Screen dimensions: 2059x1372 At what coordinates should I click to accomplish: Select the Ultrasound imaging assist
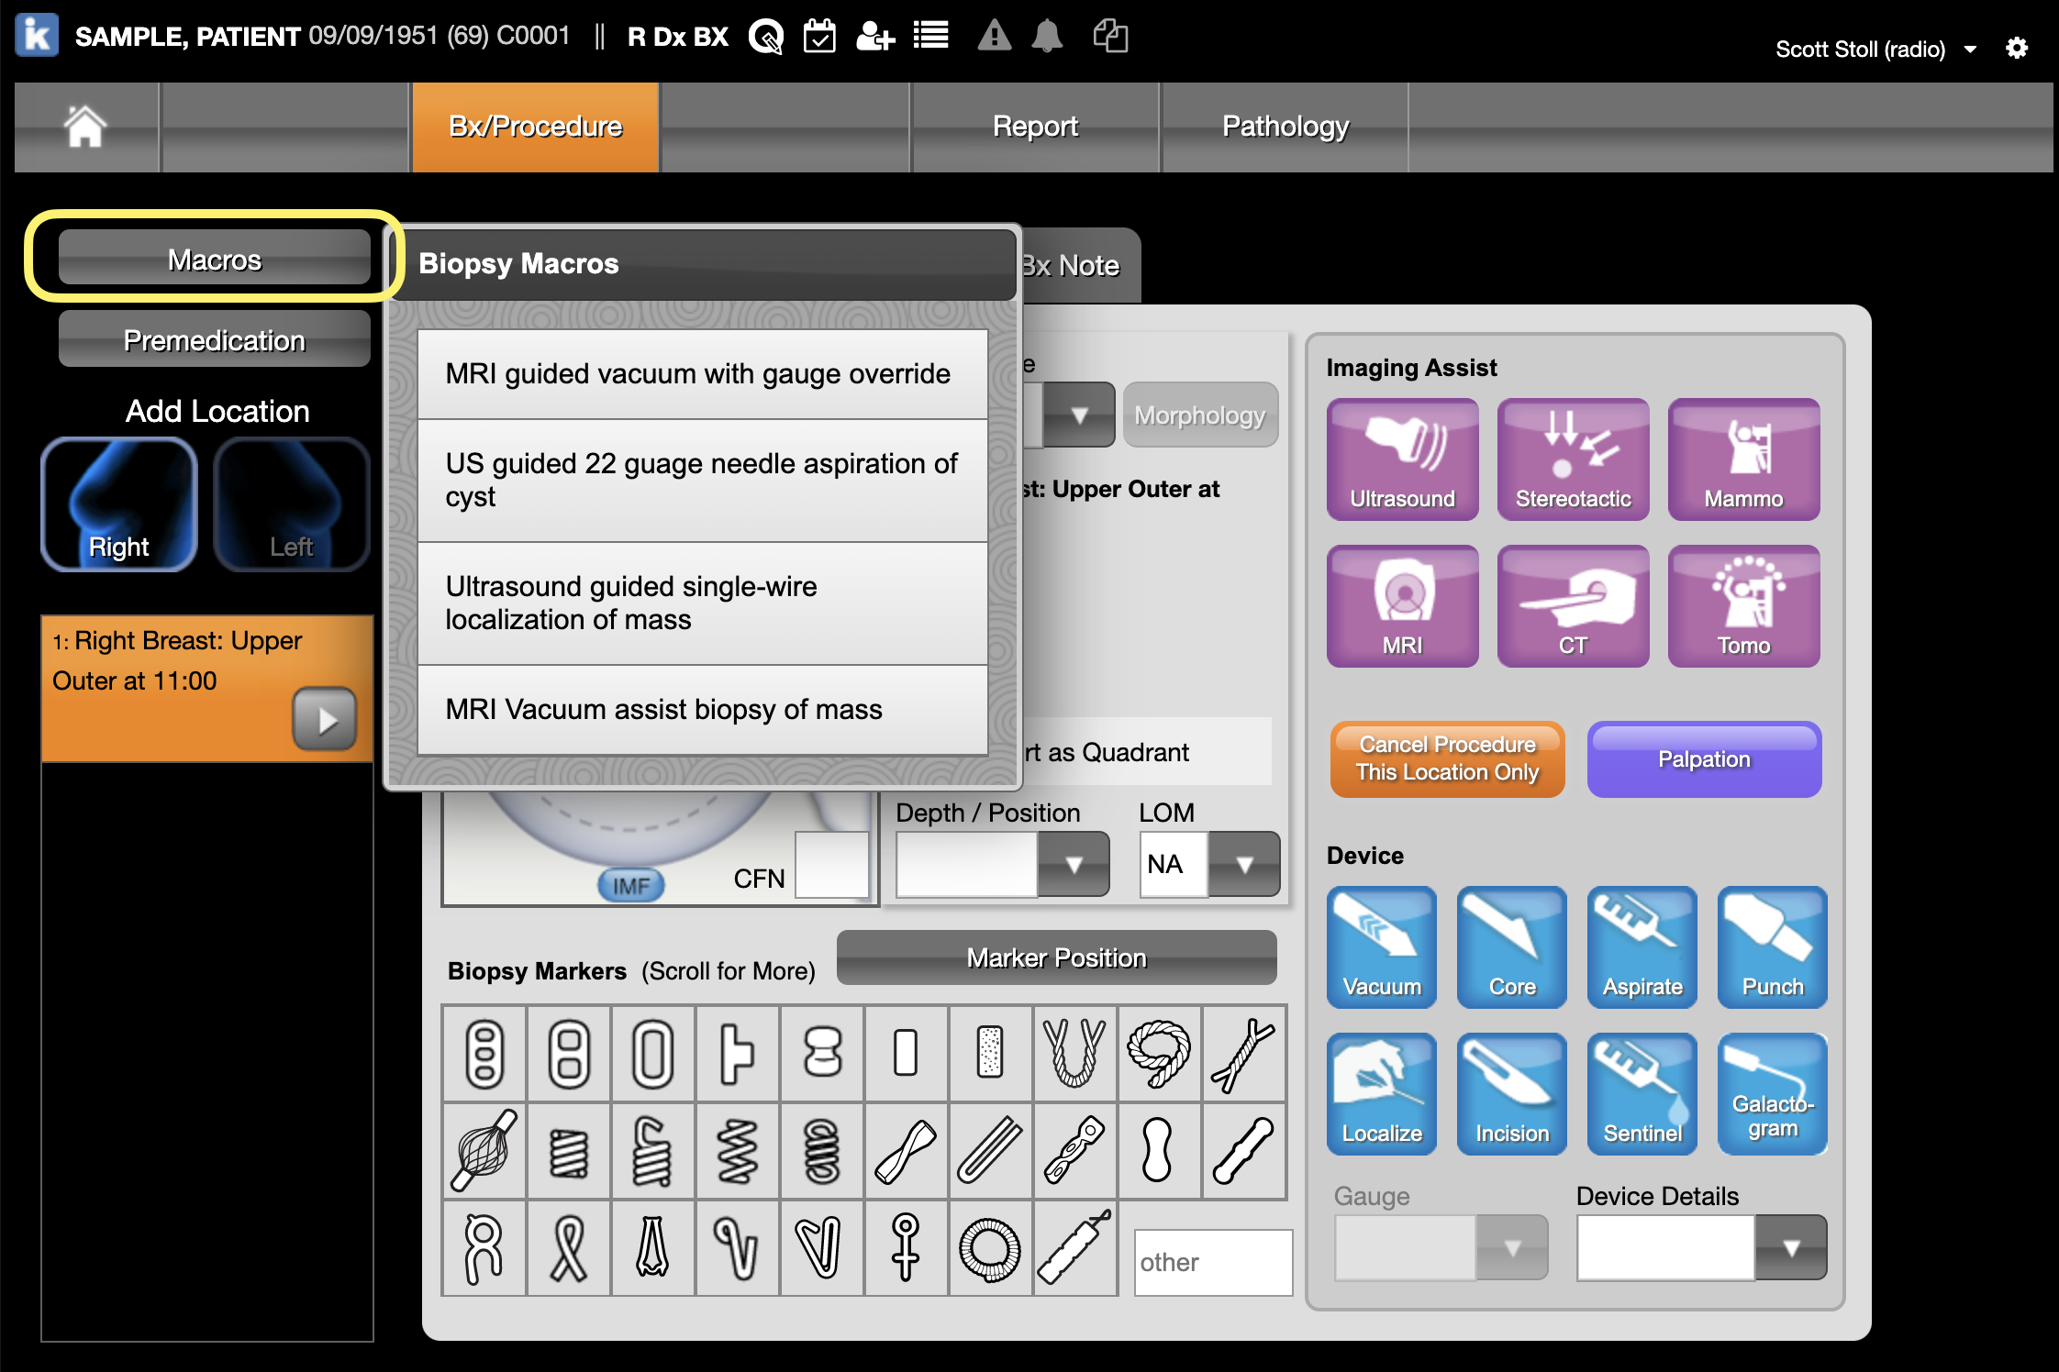coord(1402,459)
